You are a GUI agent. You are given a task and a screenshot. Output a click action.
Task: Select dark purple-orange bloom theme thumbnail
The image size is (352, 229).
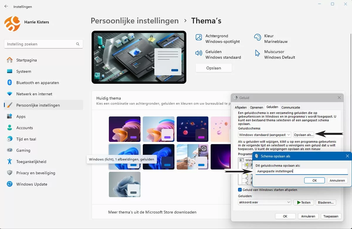pos(125,129)
